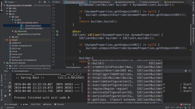Choose build() from completion list
The image size is (195, 109).
pyautogui.click(x=125, y=63)
